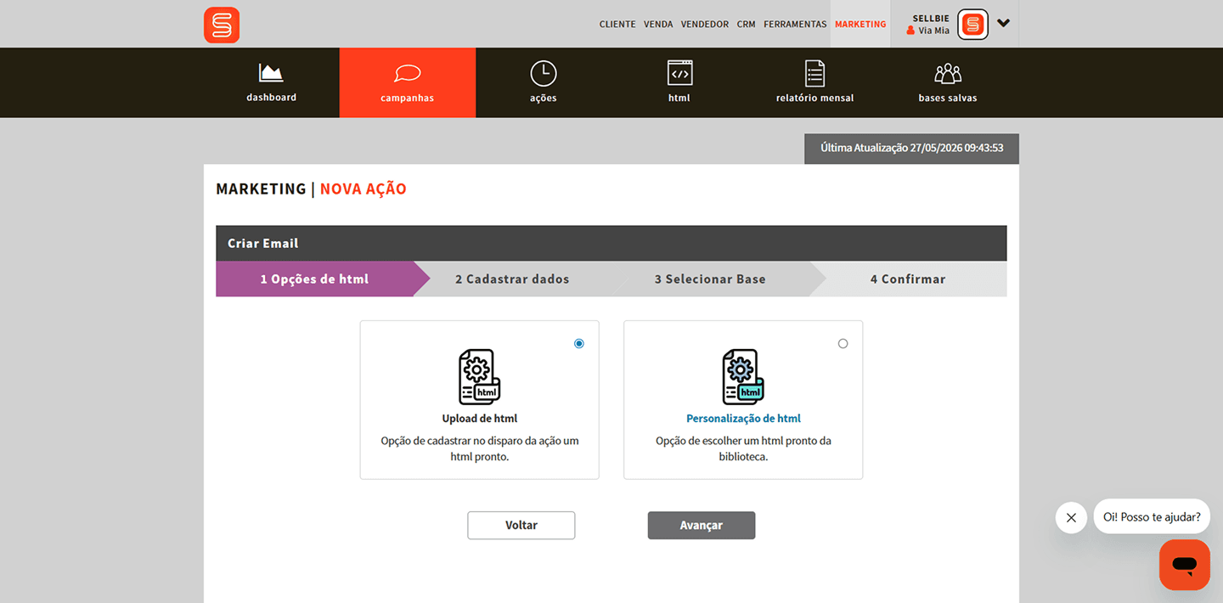
Task: Go to step 3 Selecionar Base
Action: [710, 279]
